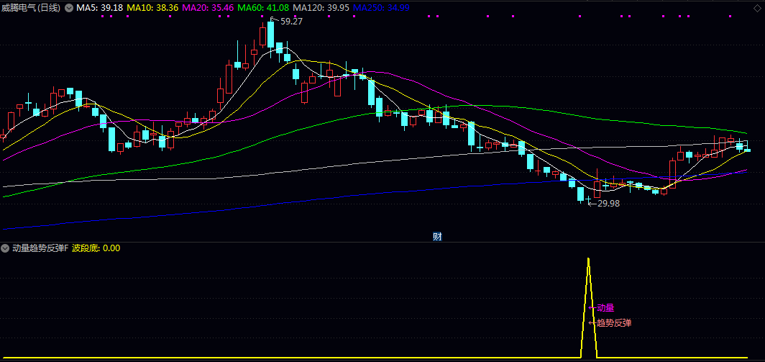
Task: Click the 动量趋势反弹F indicator name
Action: click(x=40, y=248)
